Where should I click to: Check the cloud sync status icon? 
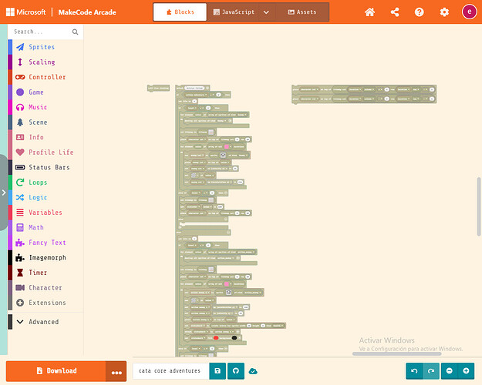[x=253, y=371]
